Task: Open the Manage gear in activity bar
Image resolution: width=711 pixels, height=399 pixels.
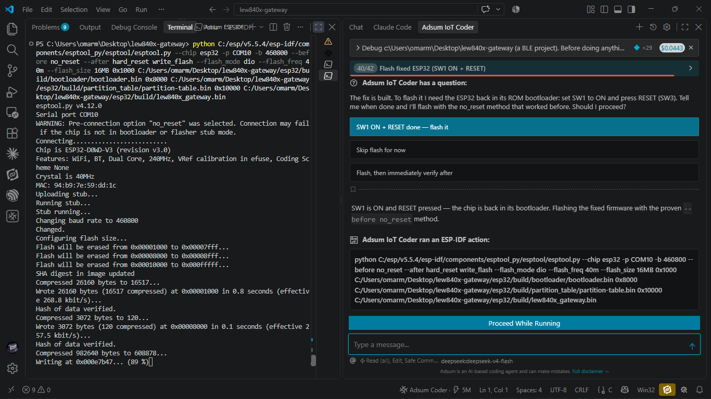Action: coord(12,368)
